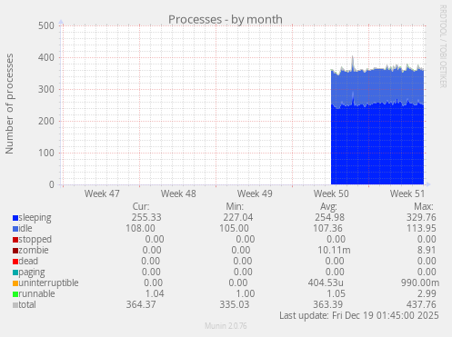
Task: Click the 'dead' legend label
Action: [x=28, y=261]
